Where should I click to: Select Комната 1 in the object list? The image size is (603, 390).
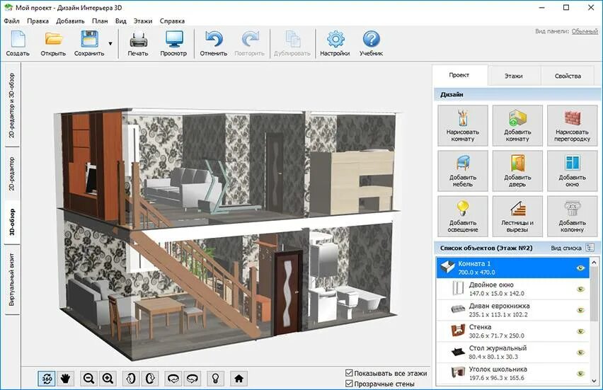pyautogui.click(x=513, y=268)
